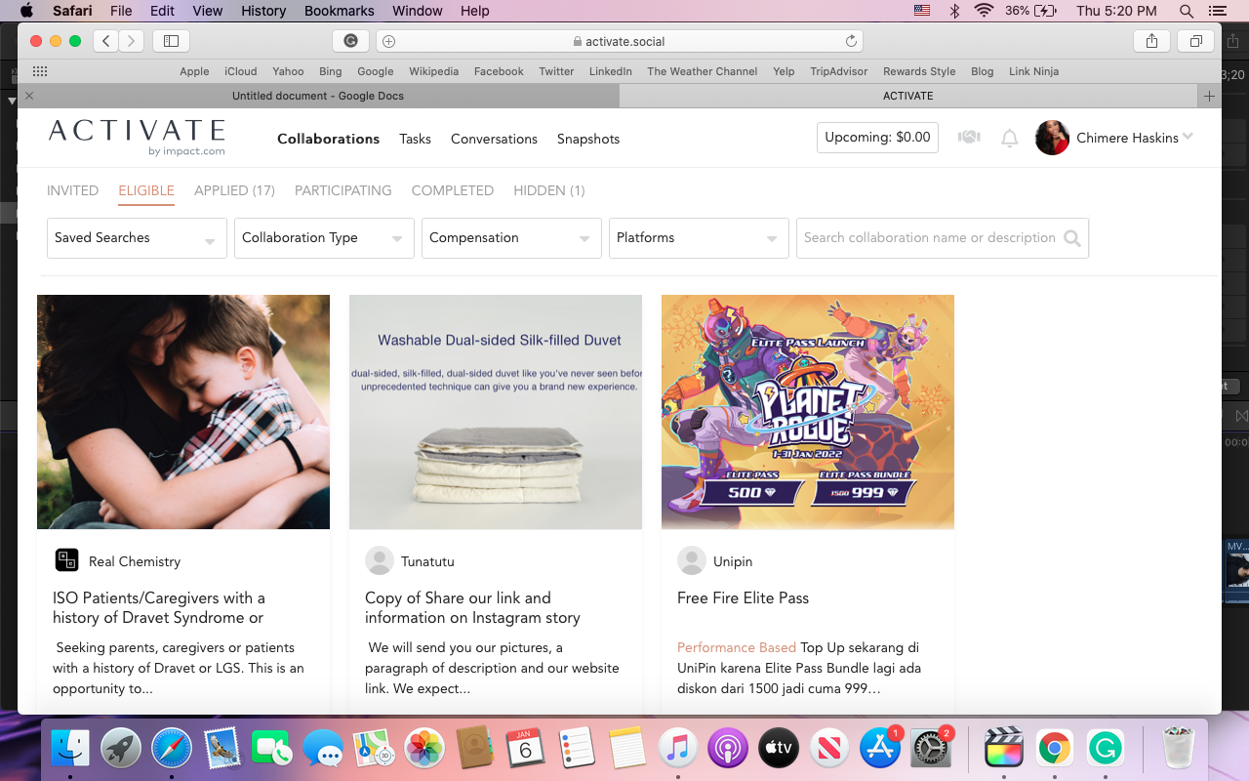Show Safari's tab overview
This screenshot has width=1249, height=781.
click(x=1195, y=41)
